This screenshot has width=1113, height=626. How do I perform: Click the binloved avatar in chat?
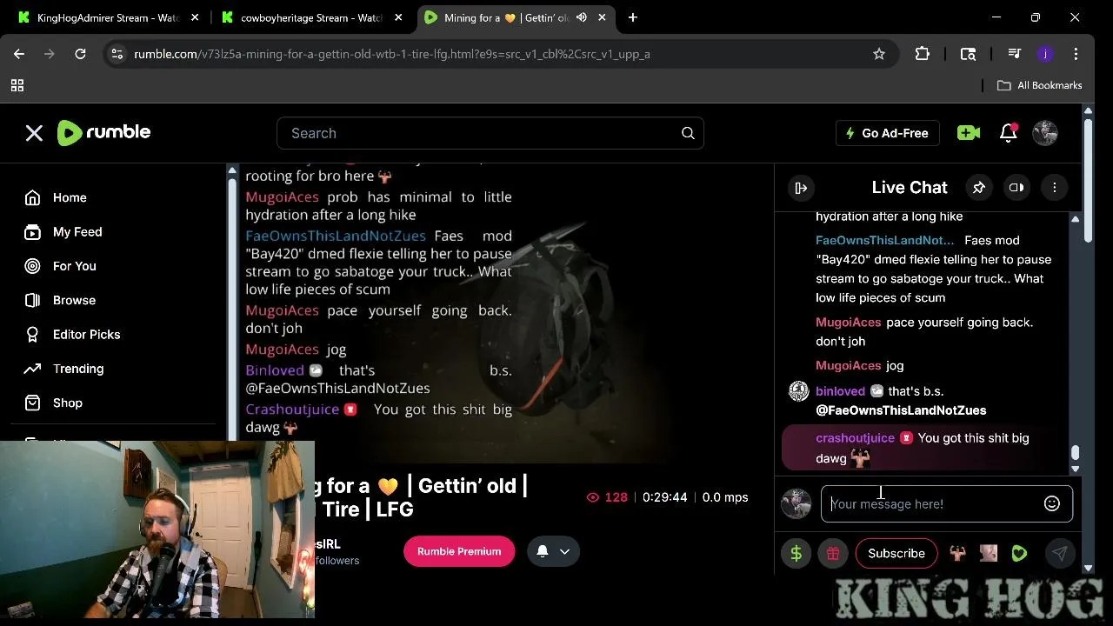tap(798, 391)
